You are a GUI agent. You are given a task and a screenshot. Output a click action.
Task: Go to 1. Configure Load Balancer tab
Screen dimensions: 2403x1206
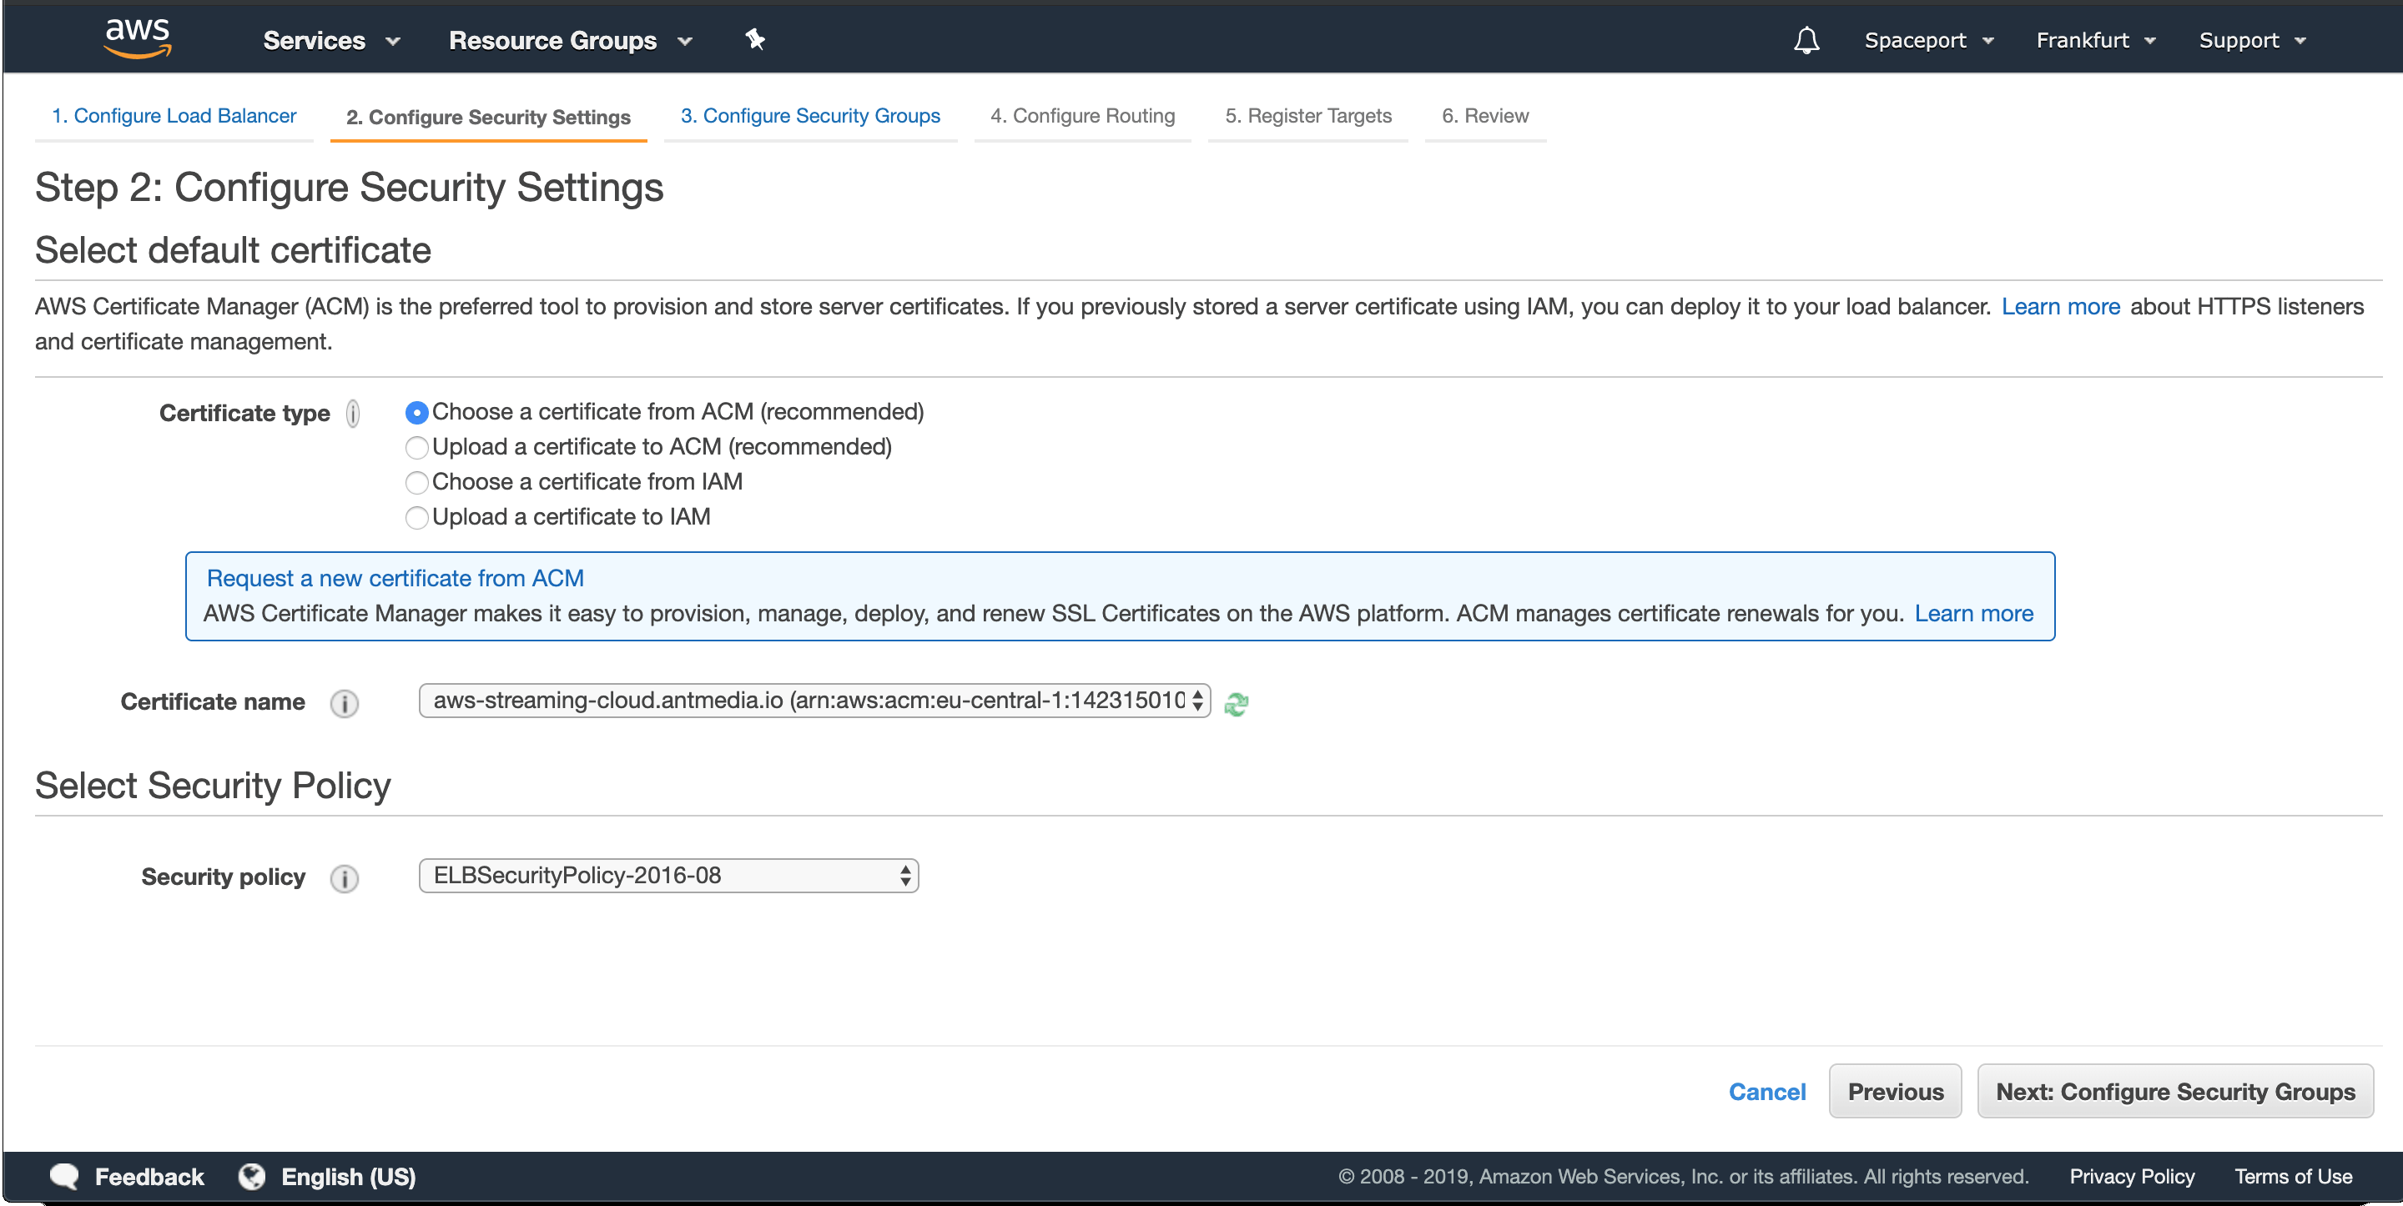click(x=174, y=116)
